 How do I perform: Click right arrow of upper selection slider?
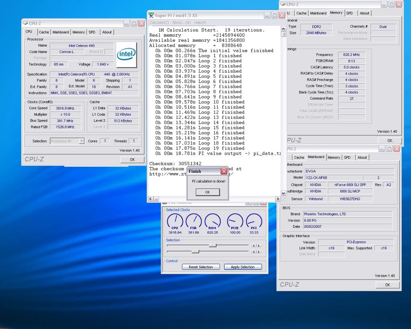click(259, 245)
